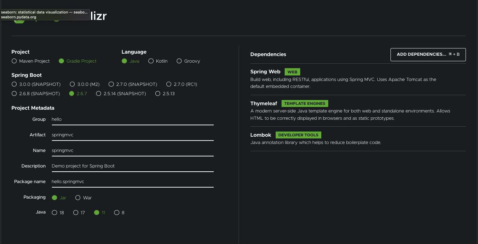Click the Project Metadata heading
Viewport: 478px width, 244px height.
[x=33, y=108]
